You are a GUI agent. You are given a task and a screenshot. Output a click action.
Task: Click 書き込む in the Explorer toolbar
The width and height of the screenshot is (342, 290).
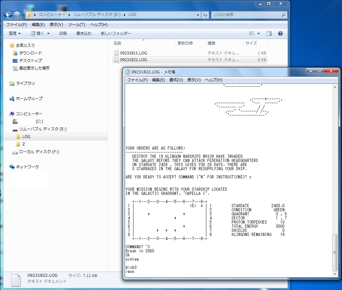point(84,34)
